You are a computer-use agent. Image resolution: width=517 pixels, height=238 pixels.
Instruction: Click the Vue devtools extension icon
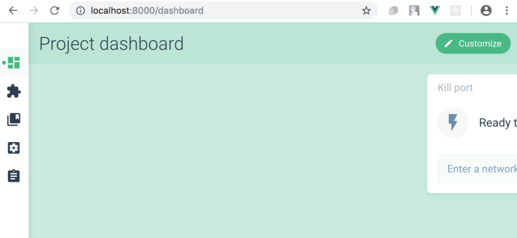coord(435,10)
